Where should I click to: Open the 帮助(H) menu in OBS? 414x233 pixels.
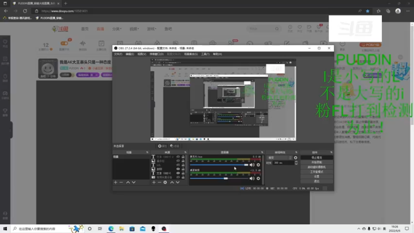point(217,54)
